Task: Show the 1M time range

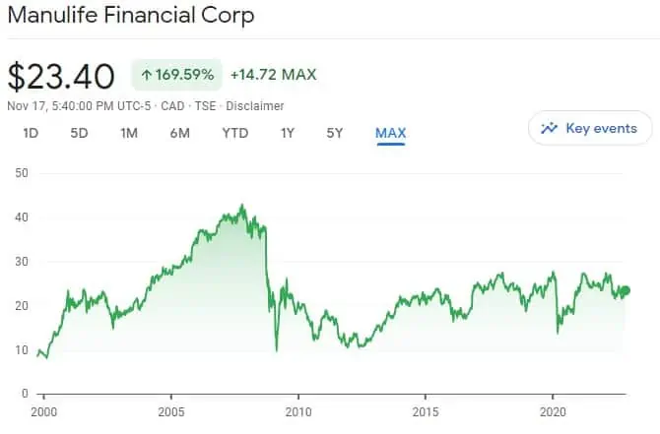Action: tap(129, 133)
